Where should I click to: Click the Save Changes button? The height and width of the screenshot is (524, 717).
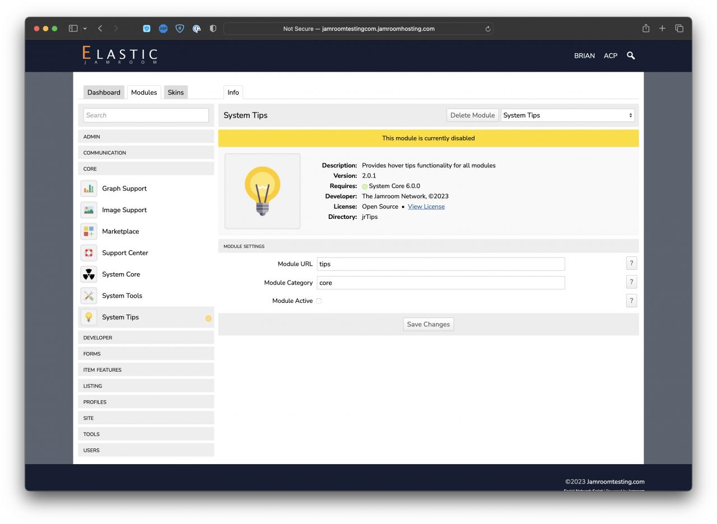point(428,324)
